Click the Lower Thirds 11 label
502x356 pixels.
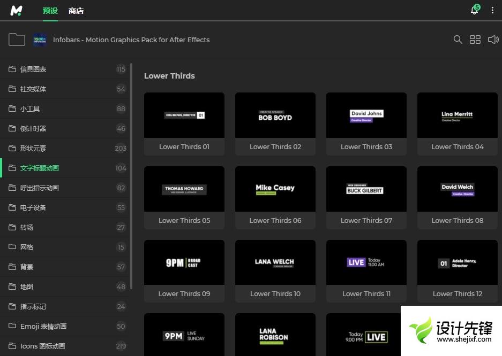coord(366,293)
